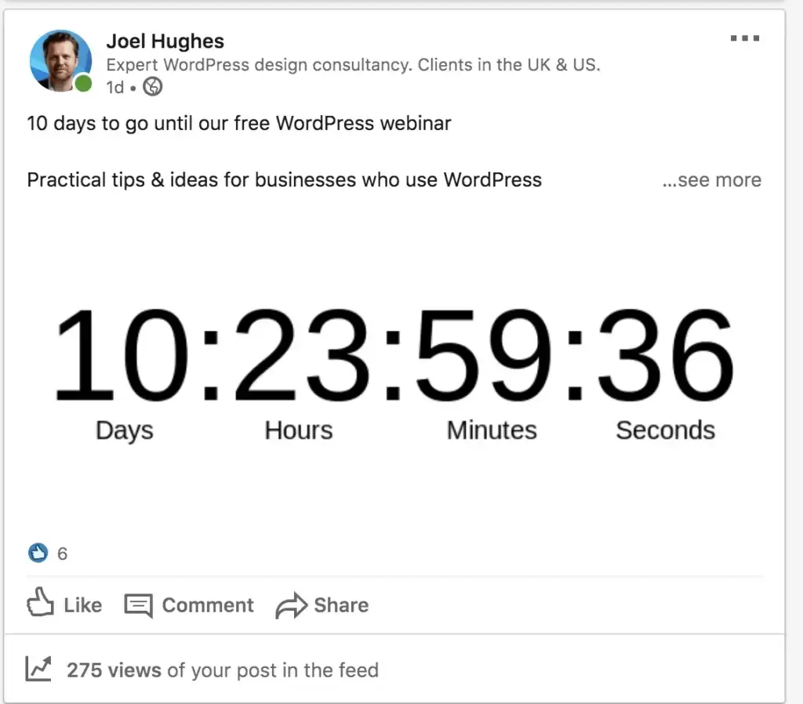Open Joel Hughes's profile via his name
This screenshot has width=803, height=704.
point(165,41)
